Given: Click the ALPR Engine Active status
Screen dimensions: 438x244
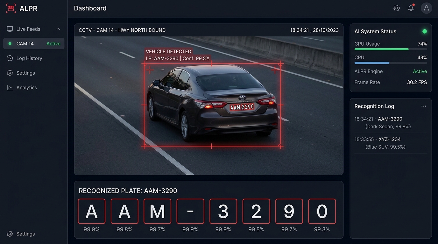Looking at the screenshot, I should point(420,71).
